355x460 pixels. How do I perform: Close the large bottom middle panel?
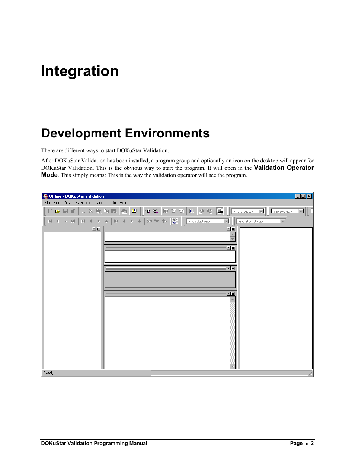pos(233,294)
